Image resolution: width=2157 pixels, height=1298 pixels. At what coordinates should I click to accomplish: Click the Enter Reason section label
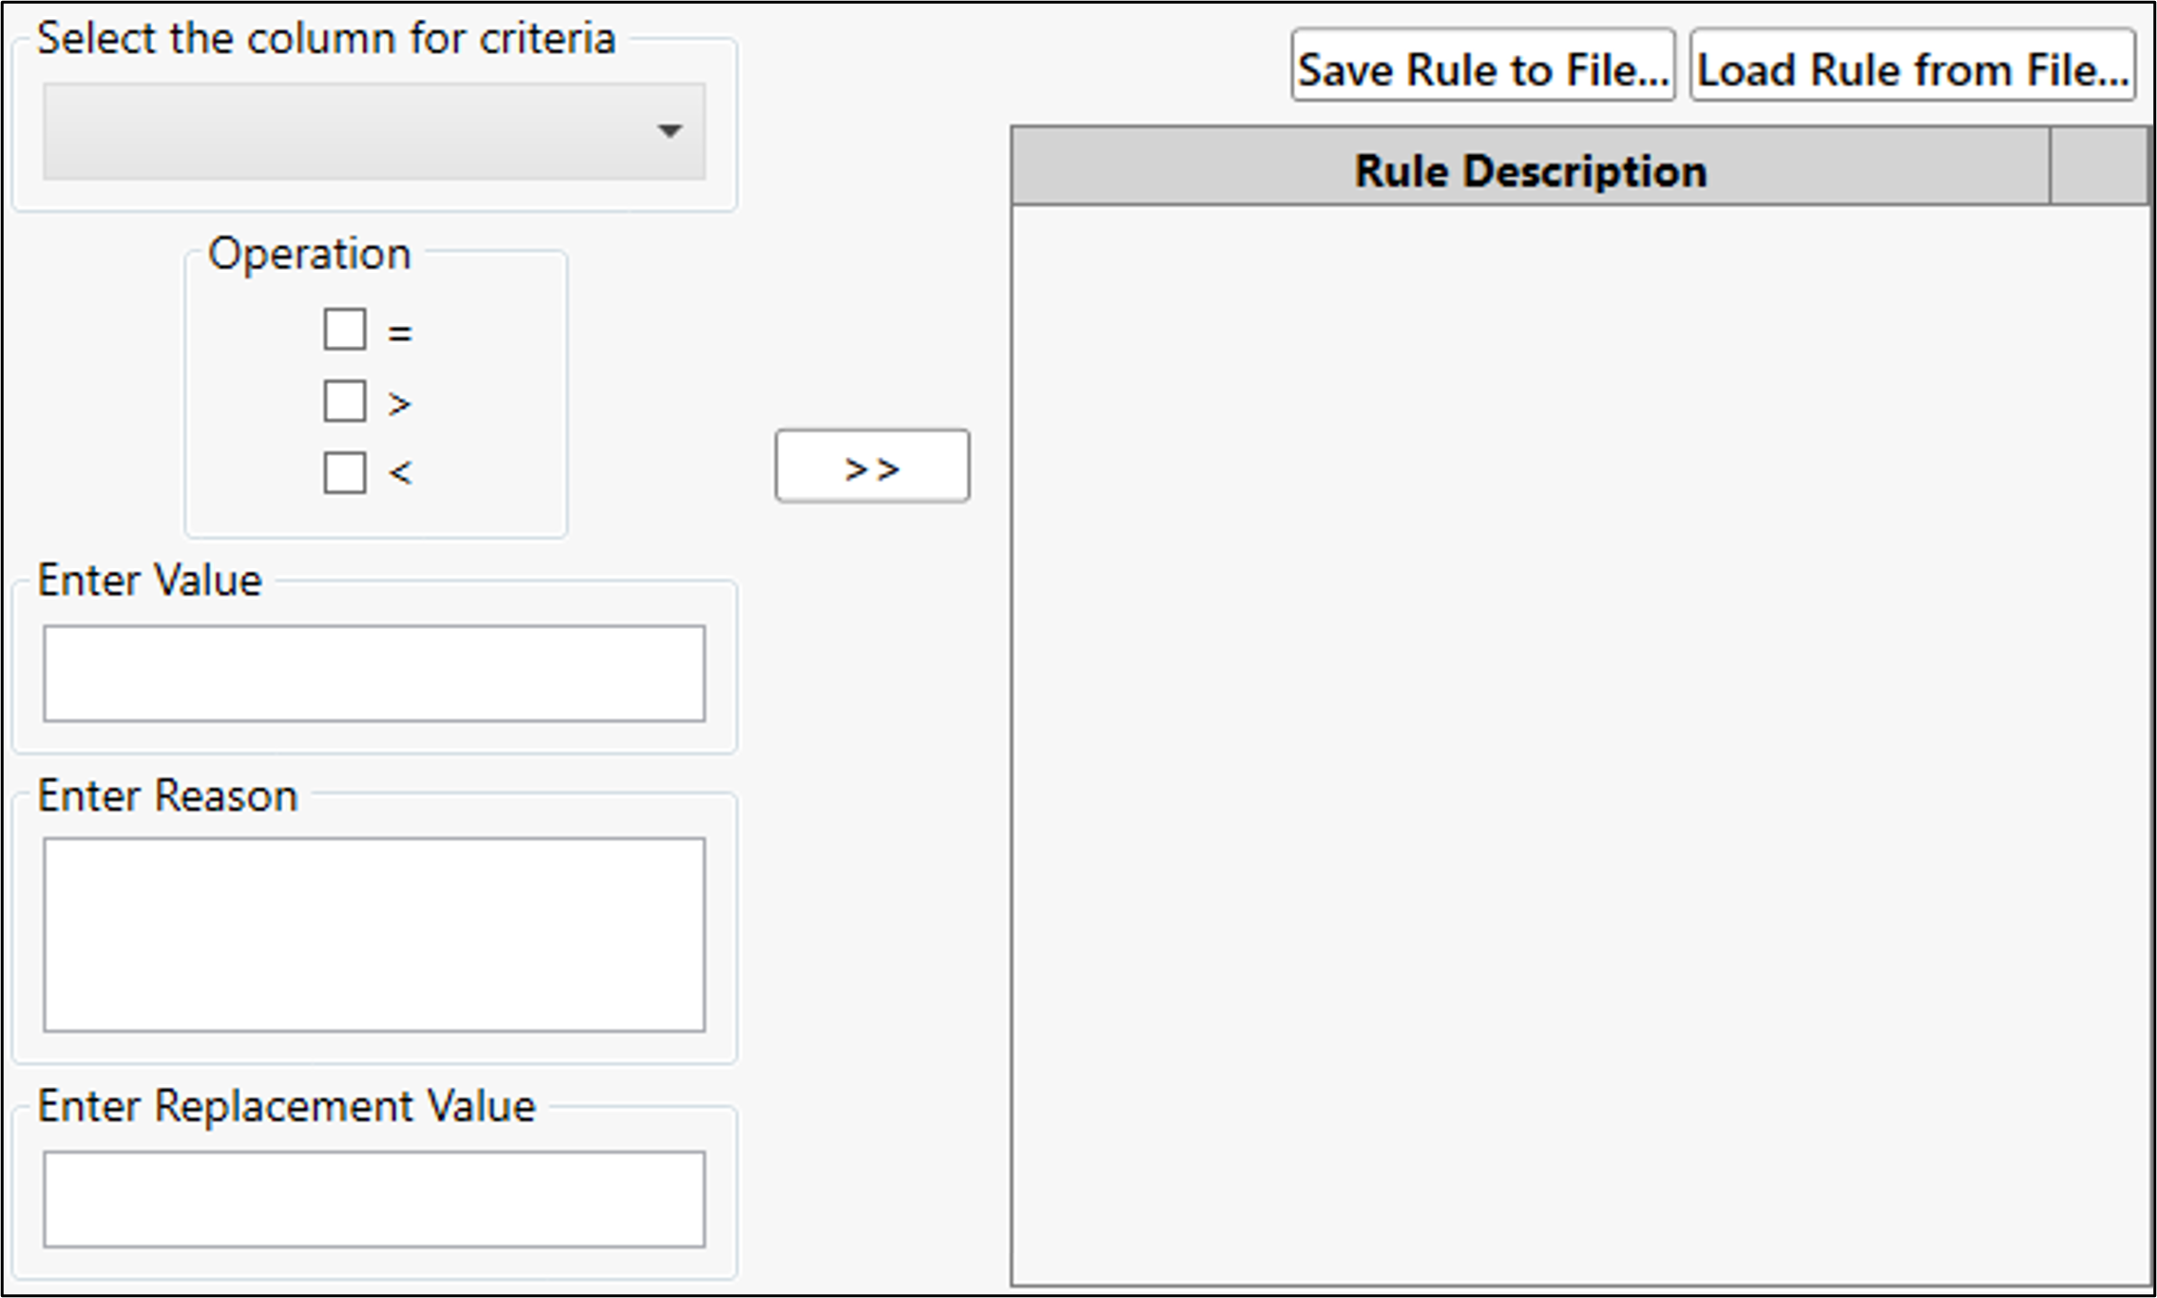click(x=168, y=795)
